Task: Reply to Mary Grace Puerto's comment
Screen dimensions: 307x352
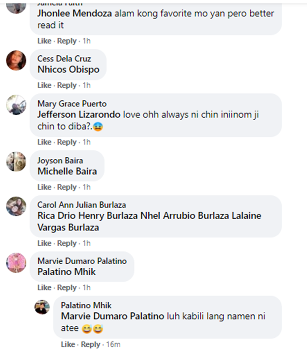Action: click(x=67, y=142)
